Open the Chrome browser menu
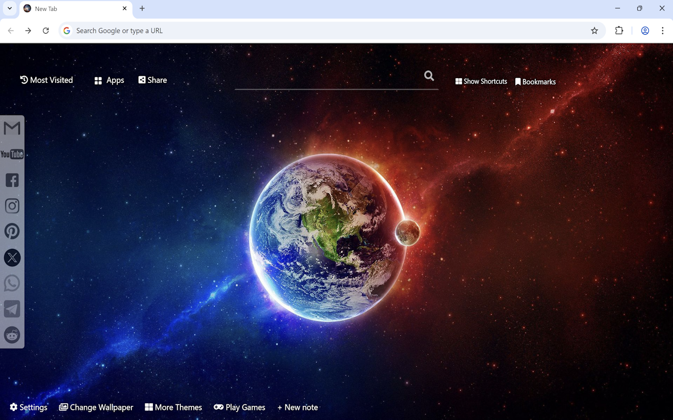The image size is (673, 420). [x=663, y=30]
